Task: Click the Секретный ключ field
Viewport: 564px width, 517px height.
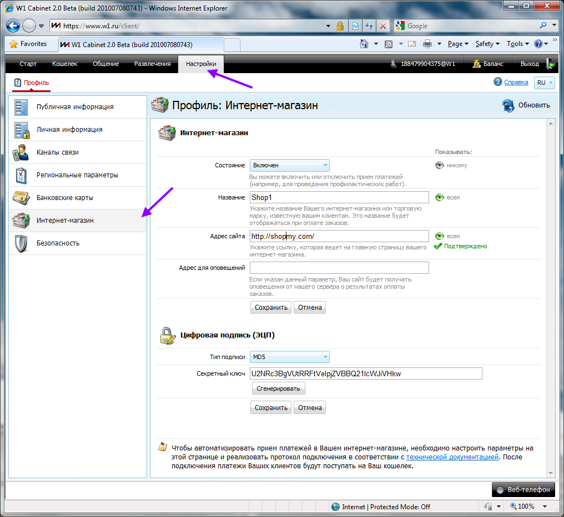Action: point(366,373)
